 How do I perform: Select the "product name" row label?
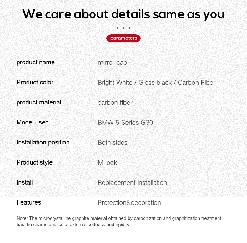pos(36,62)
